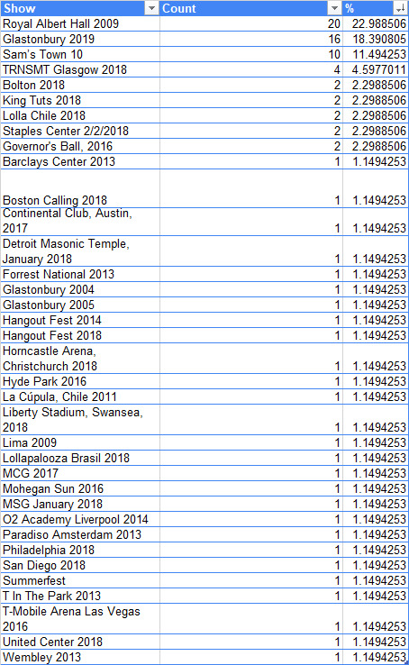409x665 pixels.
Task: Select the Horncastle Arena, Christchurch 2018 cell
Action: click(80, 358)
